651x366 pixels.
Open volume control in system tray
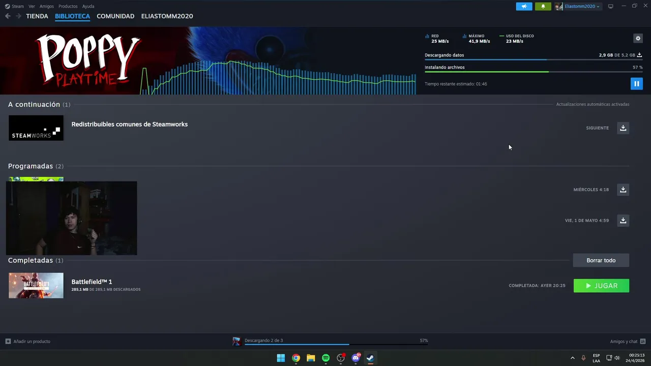[x=617, y=358]
